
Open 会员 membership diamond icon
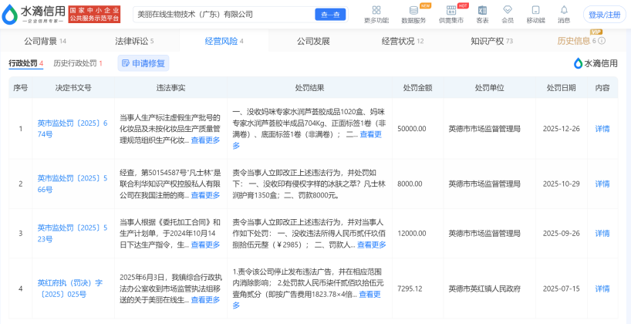click(508, 10)
